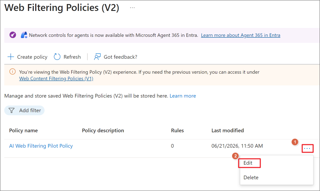Sort by Policy name column header

(x=23, y=131)
